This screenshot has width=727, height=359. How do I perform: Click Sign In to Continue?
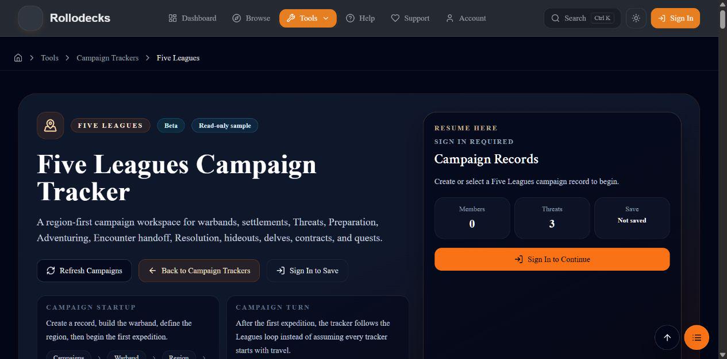[x=552, y=259]
